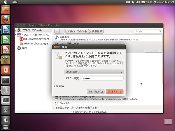Click the back arrow in Software Center
175x131 pixels.
[57, 31]
